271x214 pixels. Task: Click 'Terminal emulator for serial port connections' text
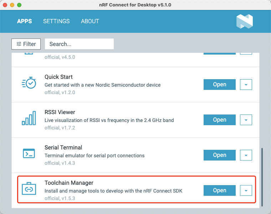click(94, 156)
